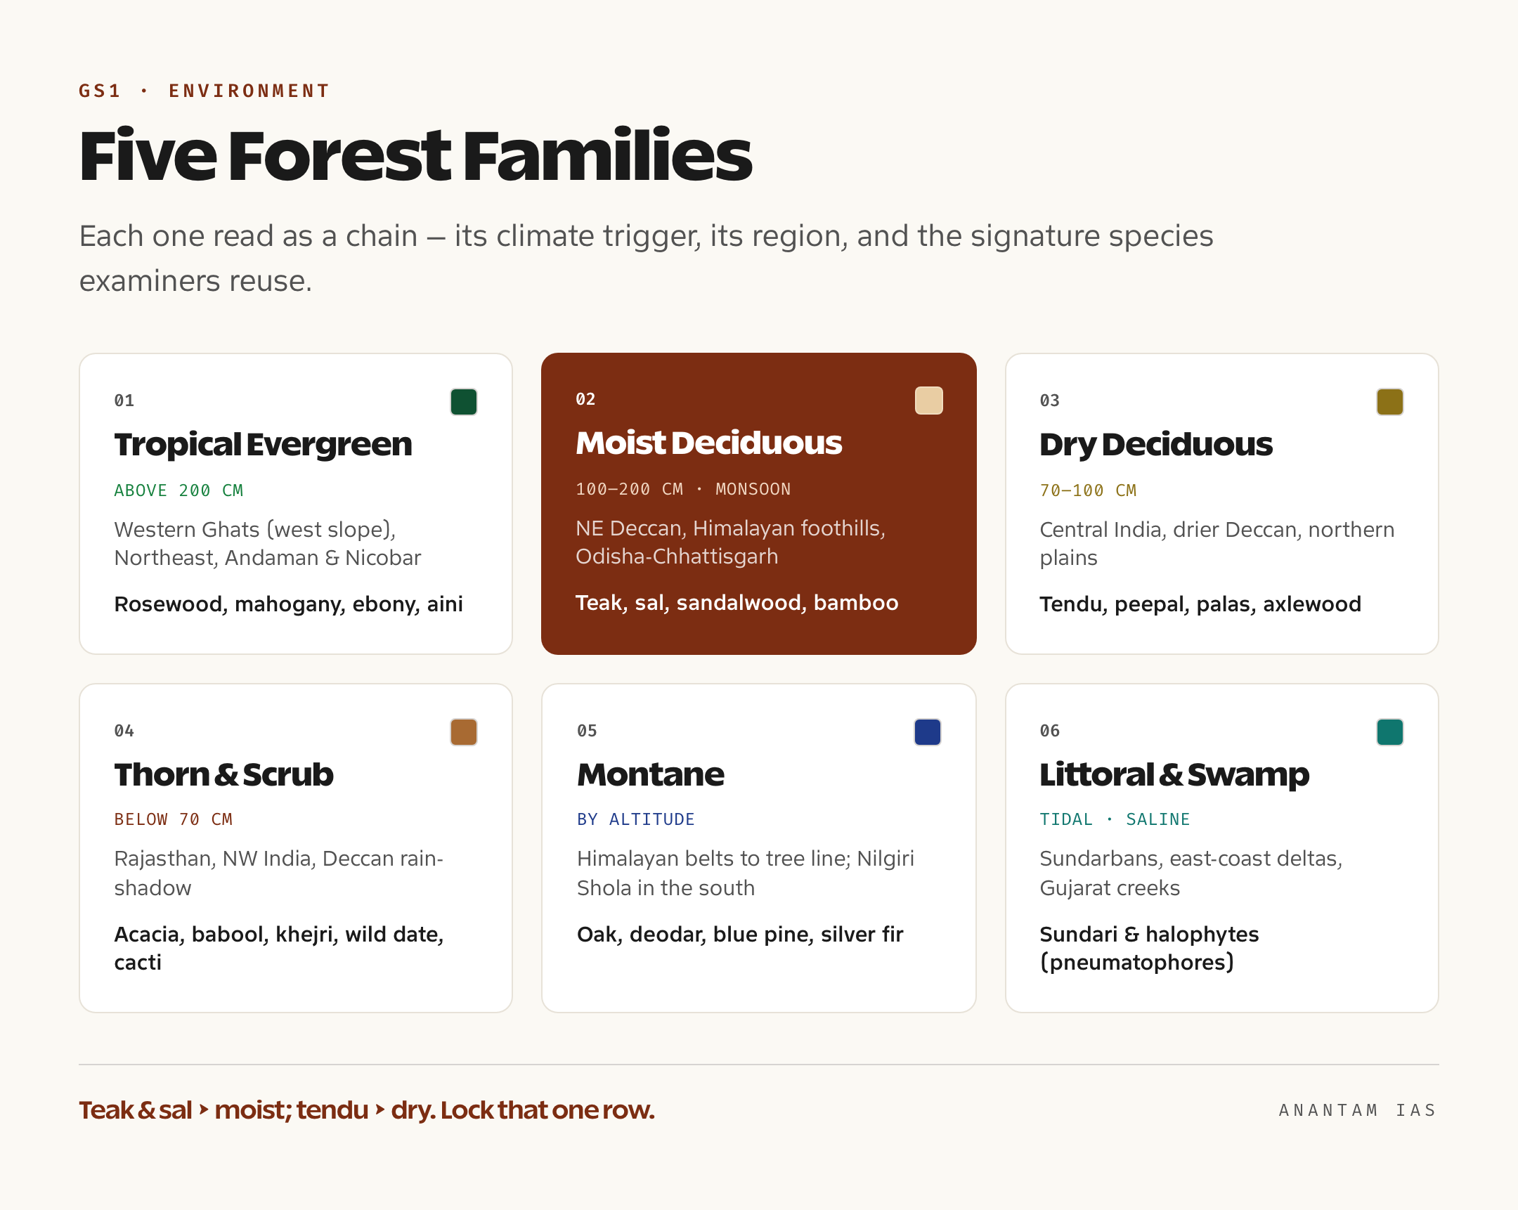Click the navy blue swatch on Montane card
Viewport: 1518px width, 1210px height.
point(927,732)
